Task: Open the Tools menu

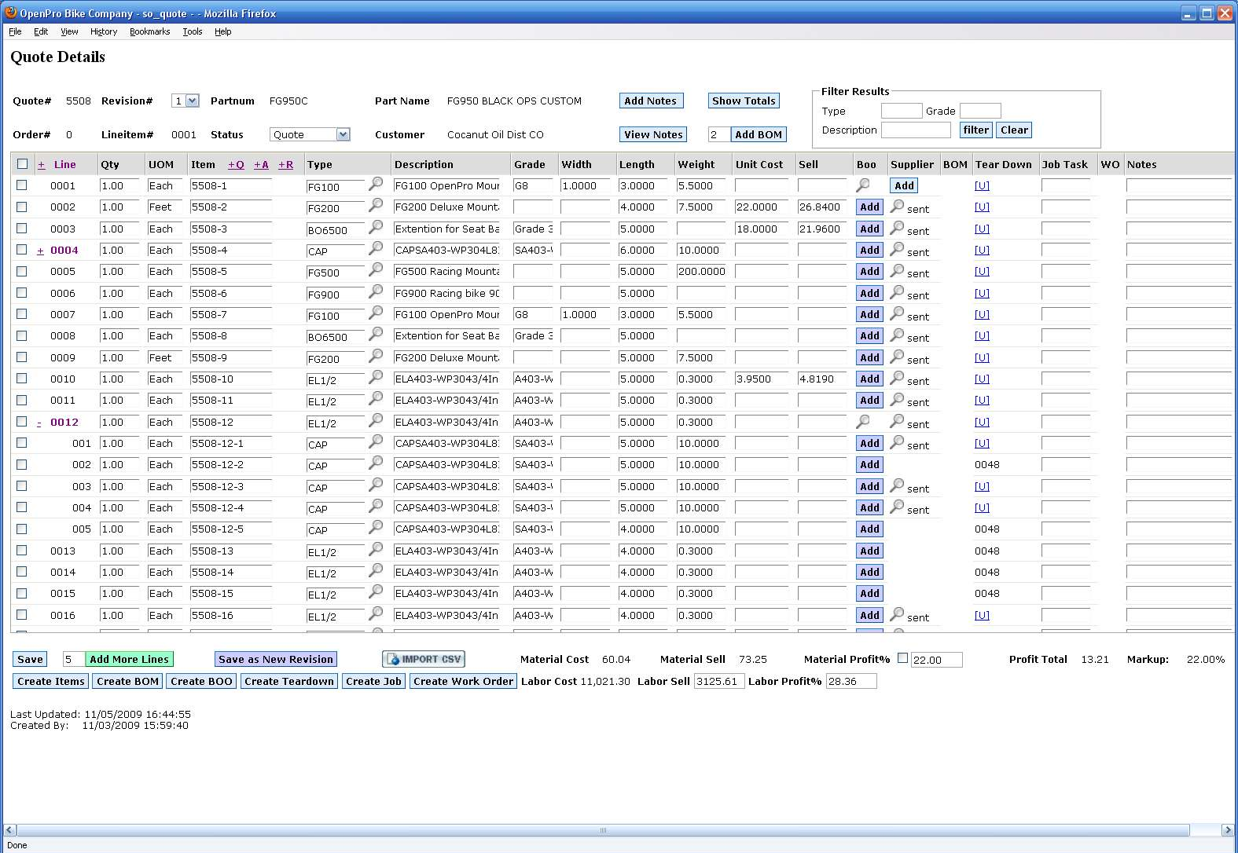Action: 192,31
